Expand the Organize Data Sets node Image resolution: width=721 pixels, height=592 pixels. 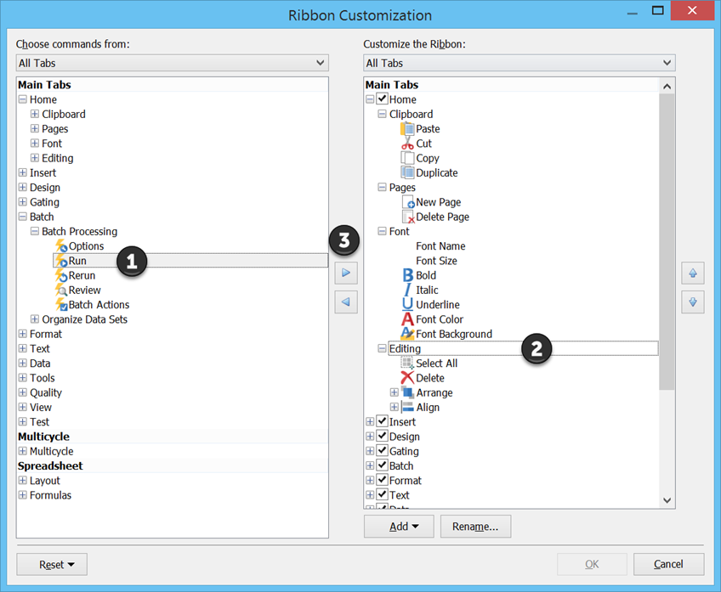pos(35,319)
